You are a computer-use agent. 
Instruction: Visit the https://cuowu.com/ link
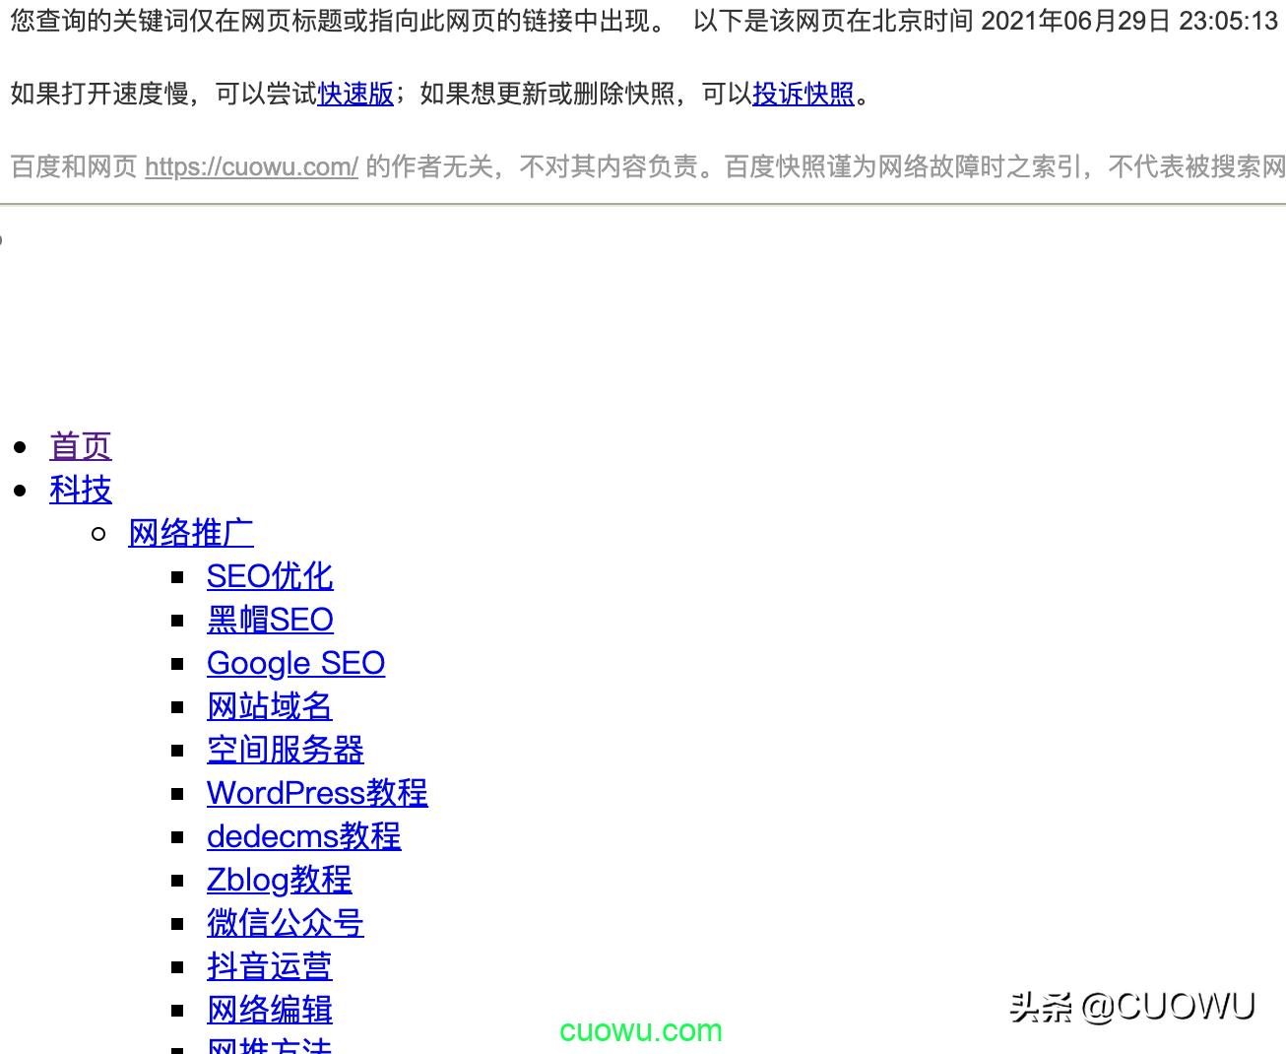[251, 167]
